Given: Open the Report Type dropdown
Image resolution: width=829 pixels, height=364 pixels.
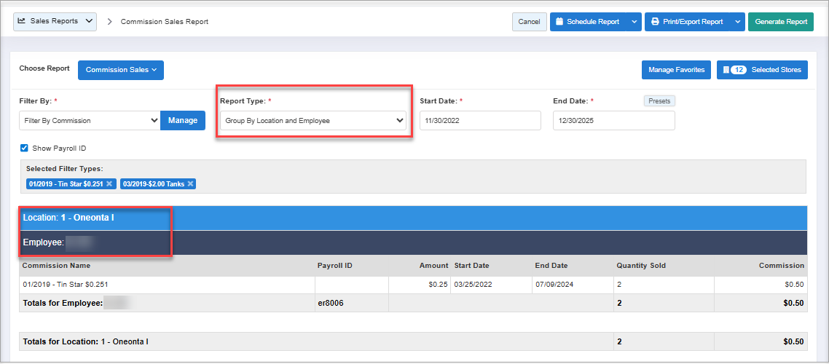Looking at the screenshot, I should click(x=313, y=120).
